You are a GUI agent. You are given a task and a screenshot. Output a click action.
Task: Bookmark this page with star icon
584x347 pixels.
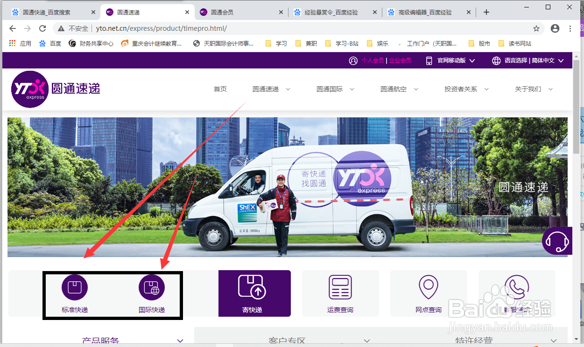[x=536, y=28]
